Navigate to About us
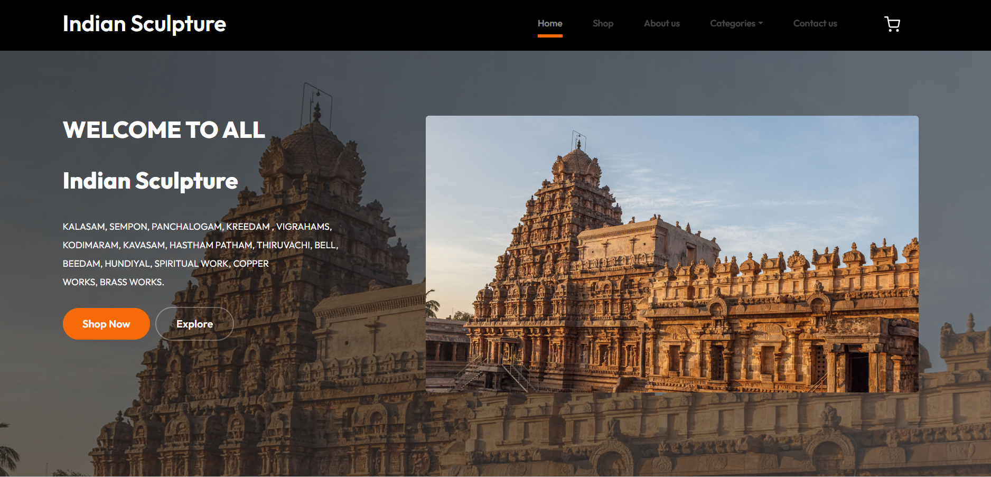Image resolution: width=991 pixels, height=477 pixels. point(661,23)
